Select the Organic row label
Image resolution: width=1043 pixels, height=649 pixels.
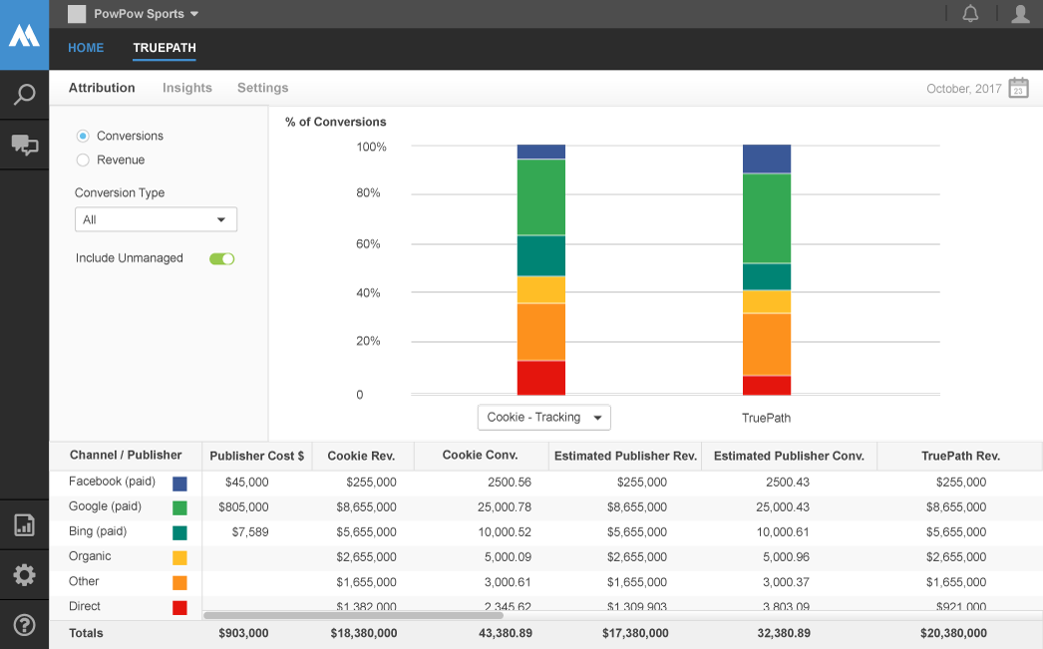tap(90, 556)
